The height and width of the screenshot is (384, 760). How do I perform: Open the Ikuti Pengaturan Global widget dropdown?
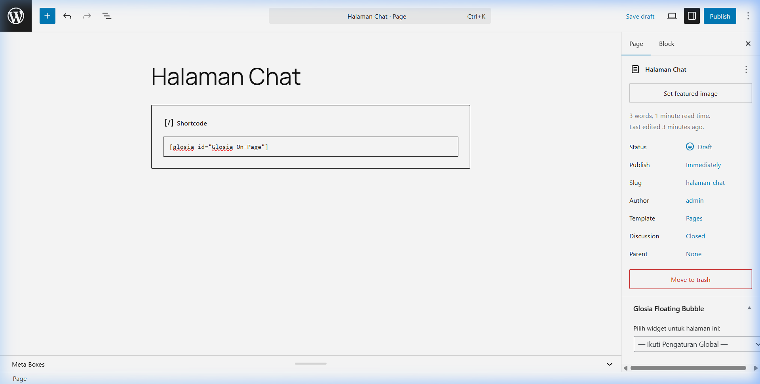click(697, 344)
